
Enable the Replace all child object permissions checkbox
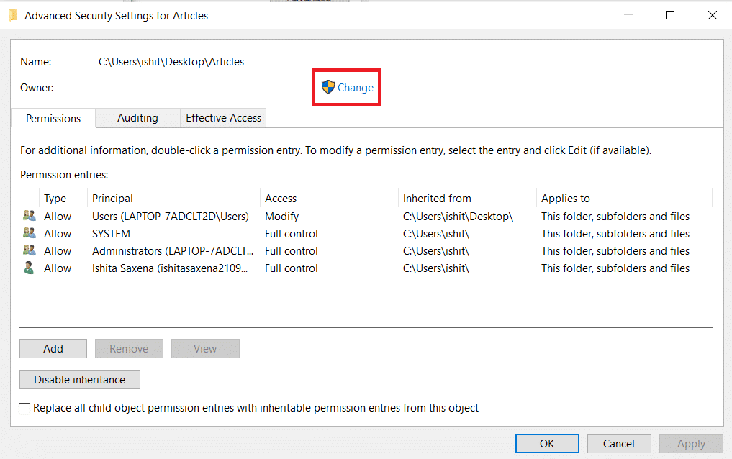tap(24, 408)
